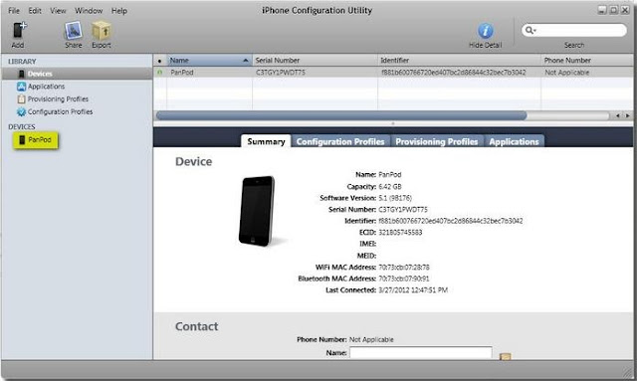The width and height of the screenshot is (637, 381).
Task: Sort by the Phone Number column header
Action: [587, 60]
